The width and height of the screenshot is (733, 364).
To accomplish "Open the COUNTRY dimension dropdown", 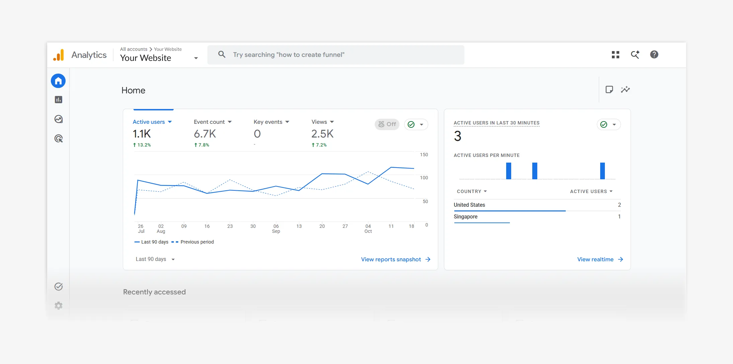I will (x=472, y=191).
